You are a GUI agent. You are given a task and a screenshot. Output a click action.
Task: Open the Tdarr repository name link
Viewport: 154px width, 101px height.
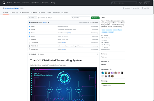tap(17, 8)
